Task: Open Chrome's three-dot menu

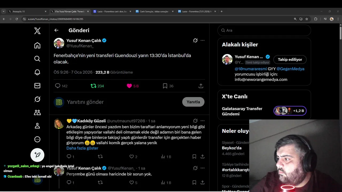Action: [x=338, y=19]
